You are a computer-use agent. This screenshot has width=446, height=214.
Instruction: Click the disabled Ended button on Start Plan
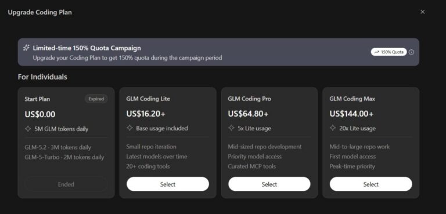click(x=66, y=184)
